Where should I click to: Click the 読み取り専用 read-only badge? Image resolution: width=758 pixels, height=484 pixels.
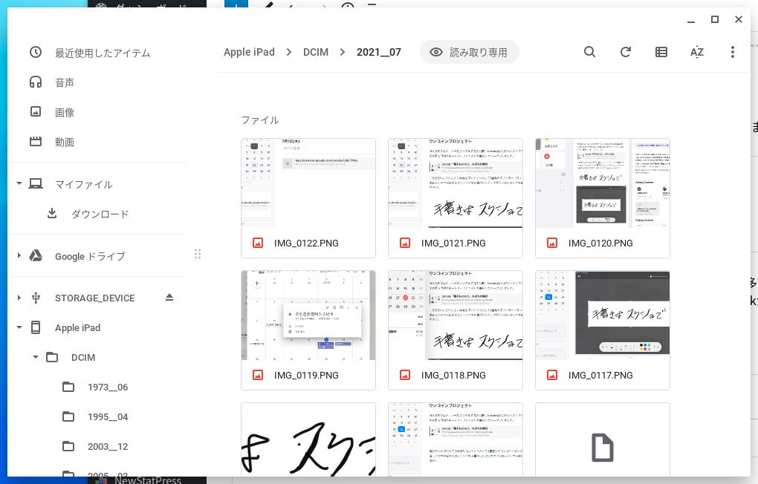(470, 52)
